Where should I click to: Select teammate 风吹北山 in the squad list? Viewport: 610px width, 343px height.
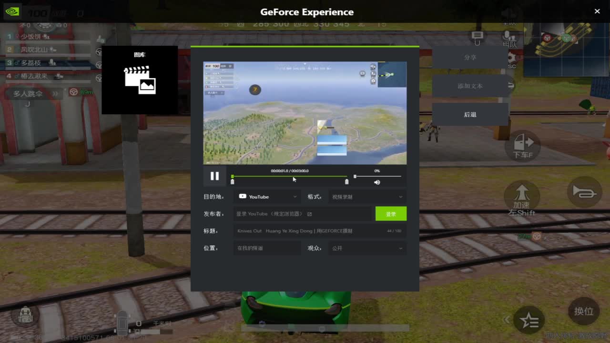pyautogui.click(x=48, y=49)
